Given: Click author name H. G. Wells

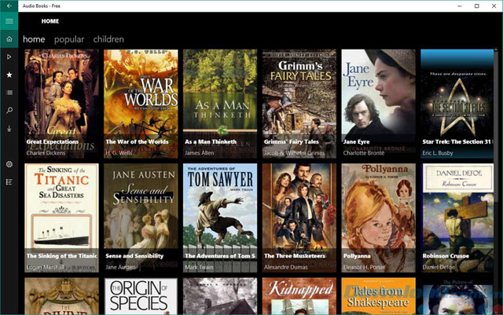Looking at the screenshot, I should 119,153.
